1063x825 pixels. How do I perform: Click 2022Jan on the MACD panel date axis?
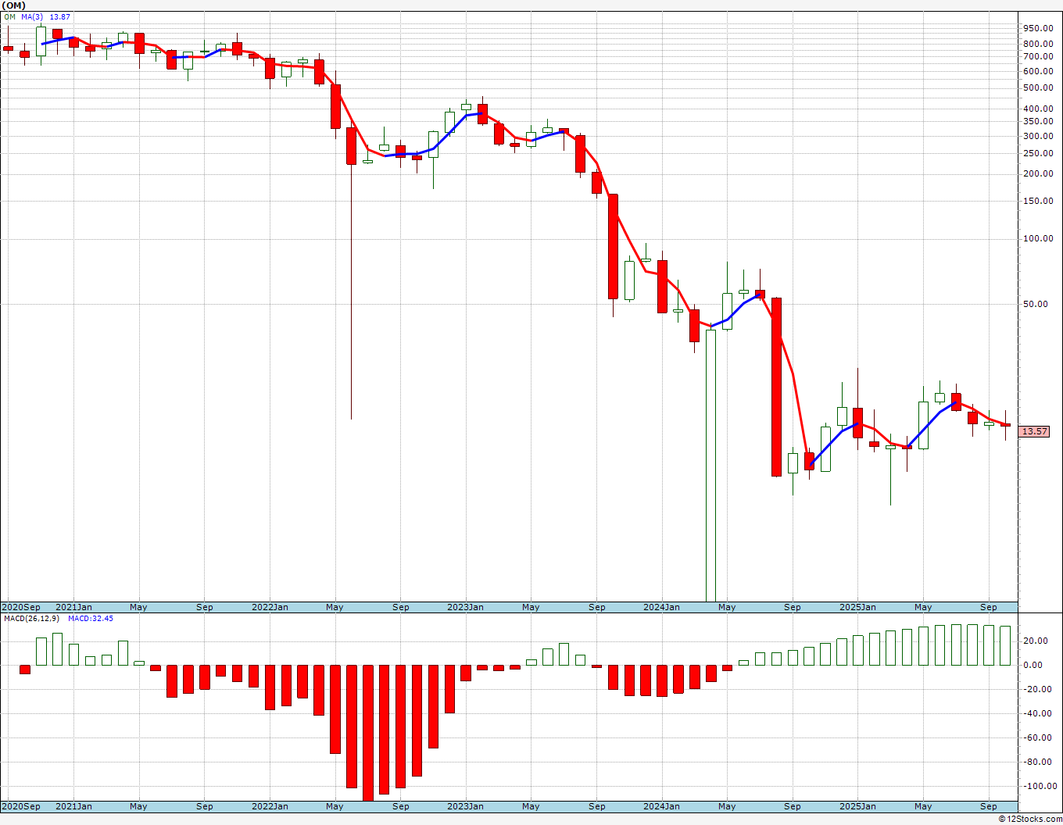[270, 806]
